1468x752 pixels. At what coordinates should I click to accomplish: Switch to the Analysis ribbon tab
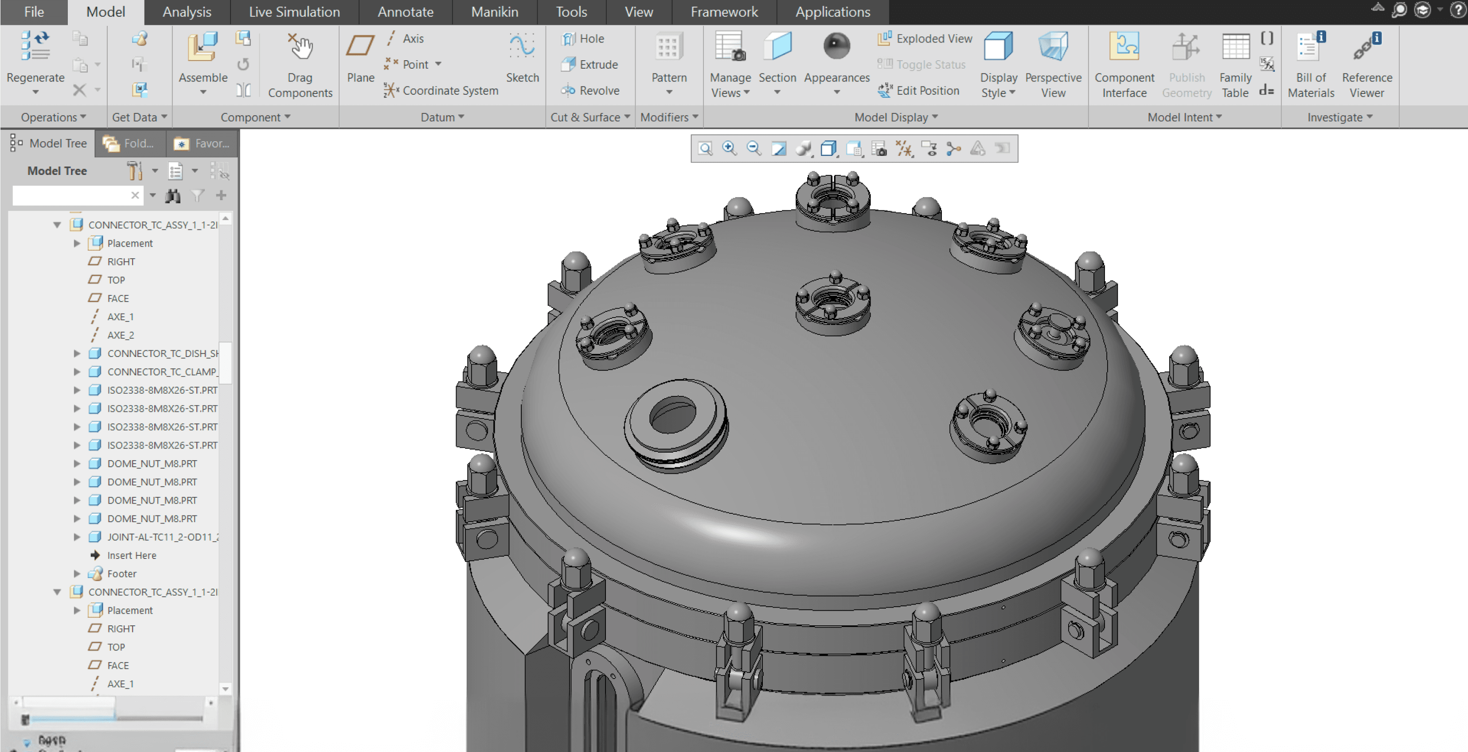pyautogui.click(x=186, y=12)
